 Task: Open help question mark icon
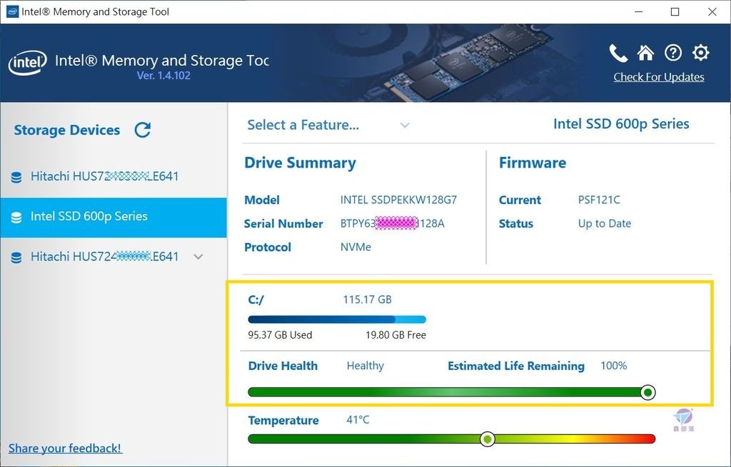[x=672, y=53]
